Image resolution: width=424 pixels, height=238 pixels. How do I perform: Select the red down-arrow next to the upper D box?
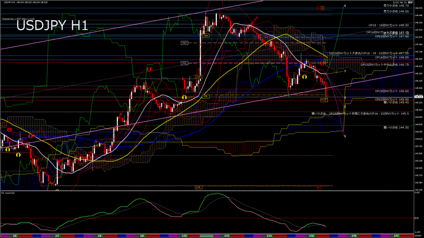tap(322, 63)
